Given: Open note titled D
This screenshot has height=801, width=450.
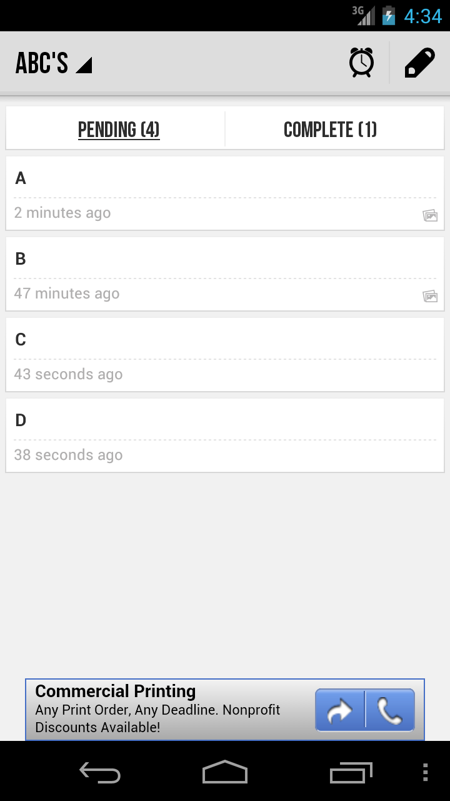Looking at the screenshot, I should pyautogui.click(x=225, y=436).
